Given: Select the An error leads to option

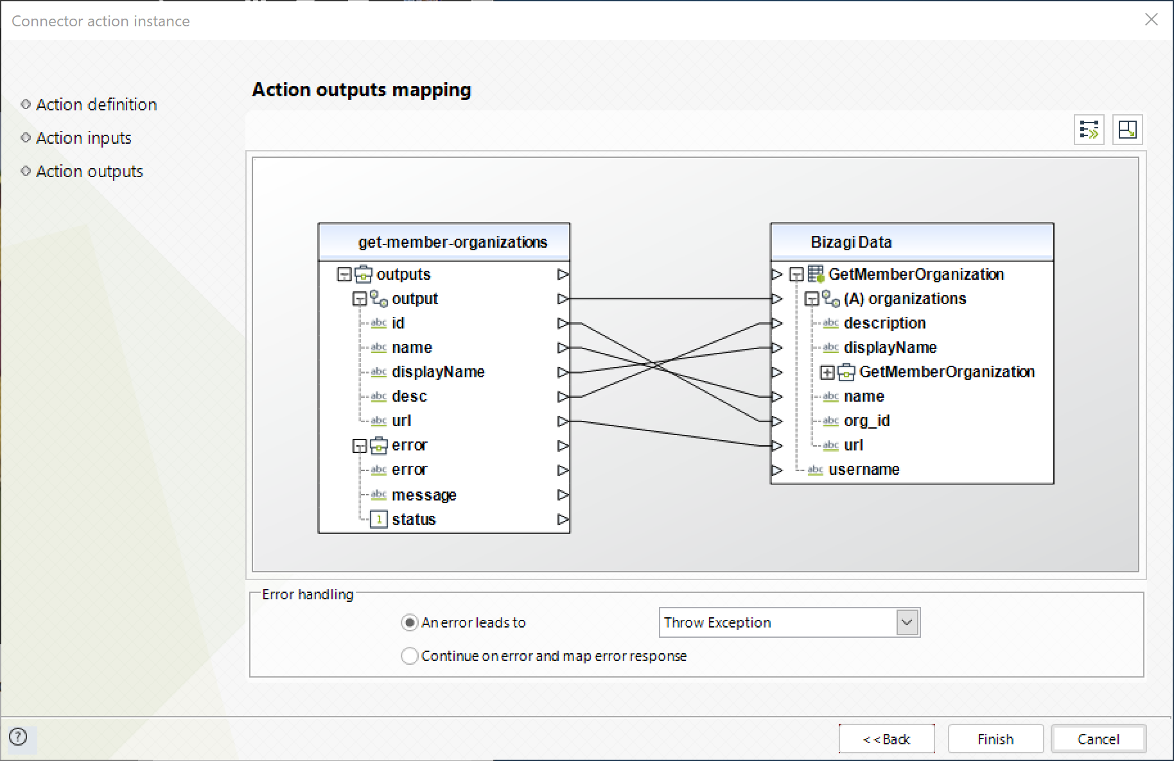Looking at the screenshot, I should tap(409, 622).
